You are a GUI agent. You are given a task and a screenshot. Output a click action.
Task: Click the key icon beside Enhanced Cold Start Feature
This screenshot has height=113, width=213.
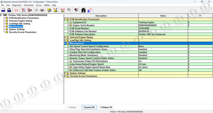coord(71,70)
